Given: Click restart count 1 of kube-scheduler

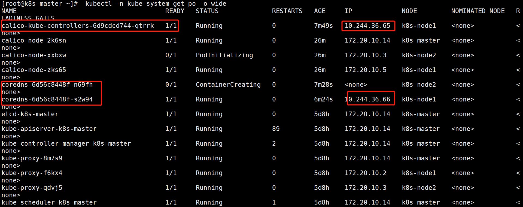Looking at the screenshot, I should [x=274, y=202].
